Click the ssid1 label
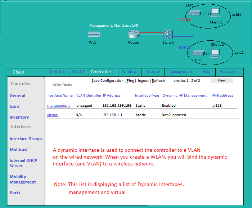 pos(237,15)
